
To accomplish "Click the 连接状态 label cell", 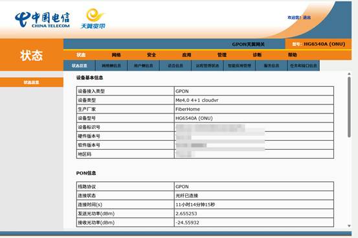I will click(126, 195).
